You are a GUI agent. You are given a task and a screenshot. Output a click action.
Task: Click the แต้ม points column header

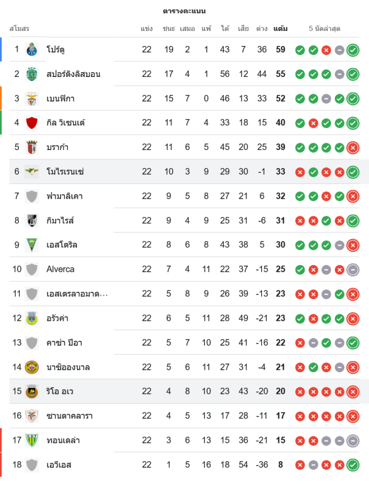click(280, 29)
